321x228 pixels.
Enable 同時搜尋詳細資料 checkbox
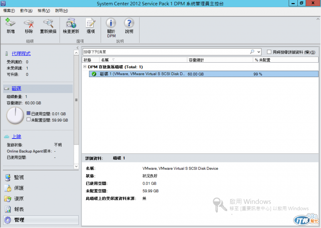[x=269, y=52]
